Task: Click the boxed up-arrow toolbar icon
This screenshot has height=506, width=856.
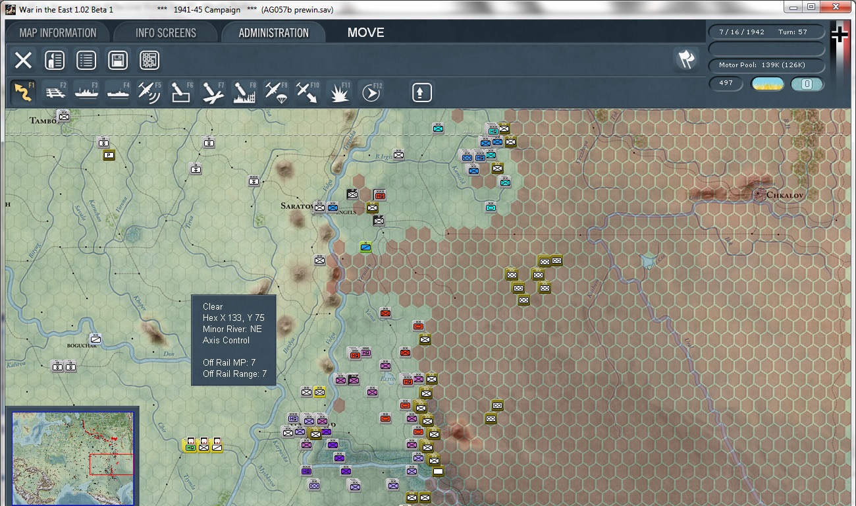Action: (422, 92)
